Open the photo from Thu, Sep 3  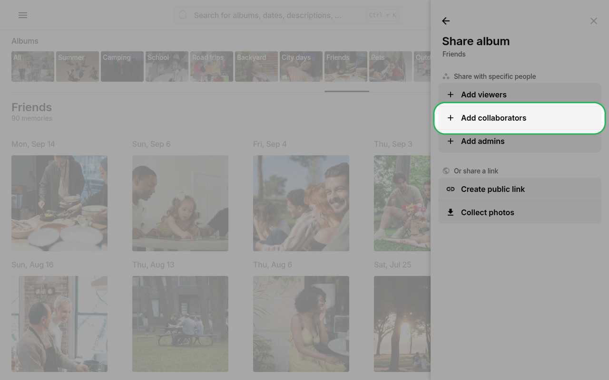pos(402,203)
